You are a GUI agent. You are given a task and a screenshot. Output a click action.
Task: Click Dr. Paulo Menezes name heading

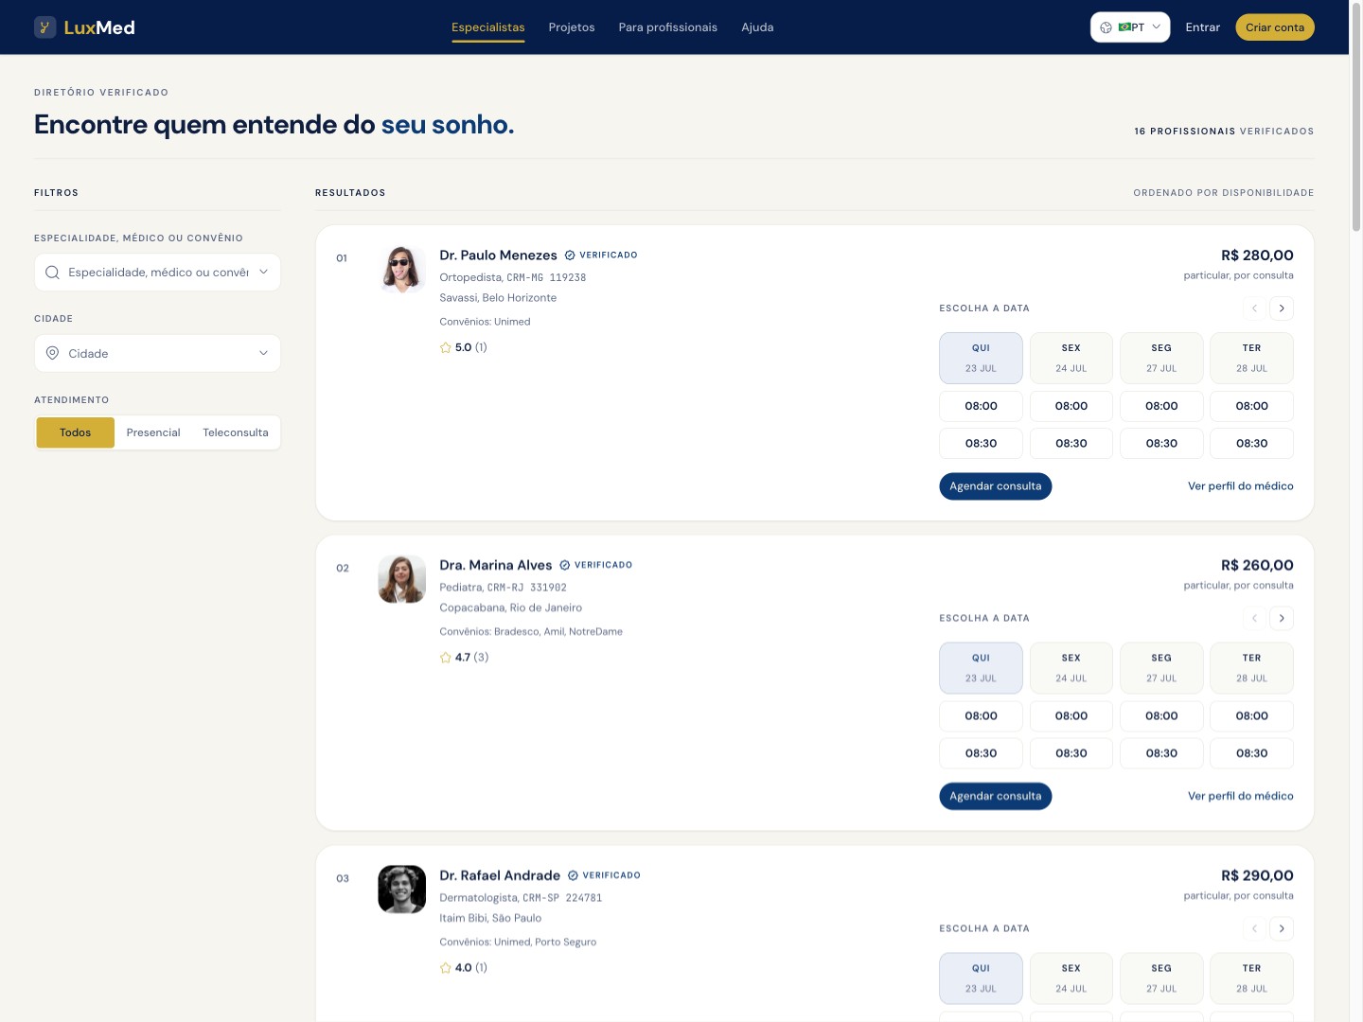(x=499, y=255)
